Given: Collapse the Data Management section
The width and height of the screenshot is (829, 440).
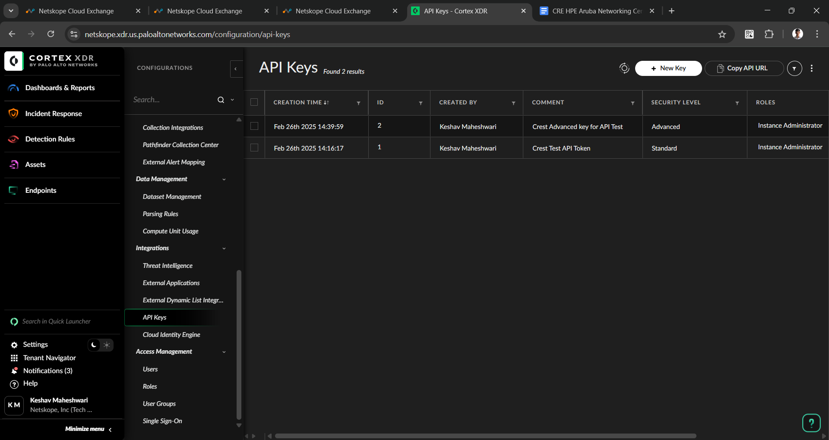Looking at the screenshot, I should click(x=224, y=179).
